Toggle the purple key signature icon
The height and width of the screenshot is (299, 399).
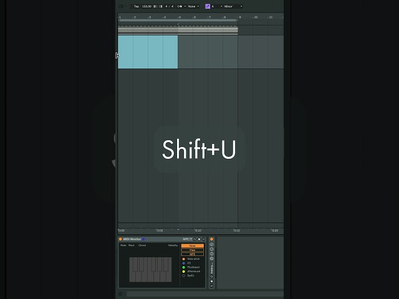[208, 6]
